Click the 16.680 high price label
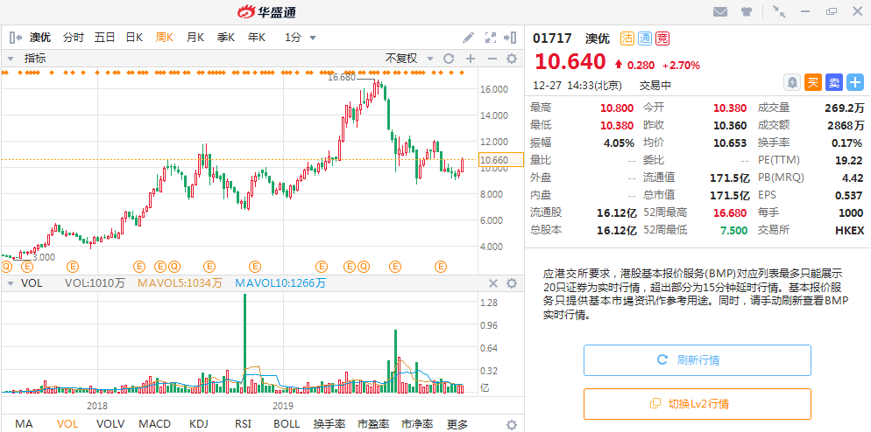Screen dimensions: 871x432 [x=342, y=78]
